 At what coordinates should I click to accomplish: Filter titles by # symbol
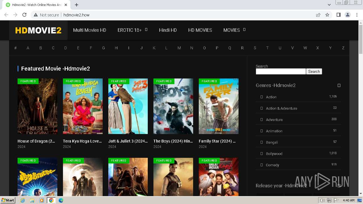coord(15,48)
